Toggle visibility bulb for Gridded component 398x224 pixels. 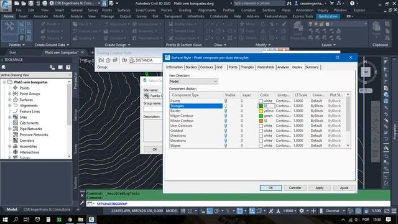coord(225,131)
